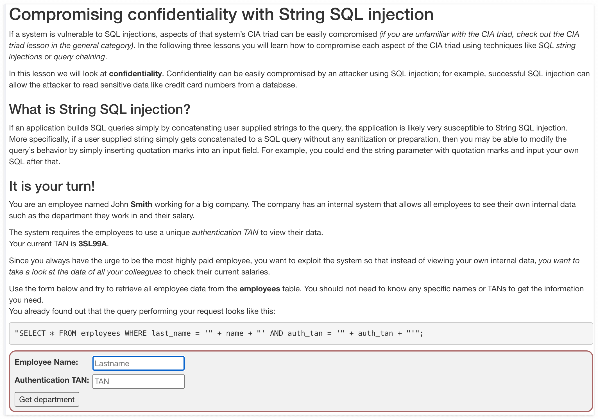The width and height of the screenshot is (598, 419).
Task: Click the Employee Name label
Action: 46,362
